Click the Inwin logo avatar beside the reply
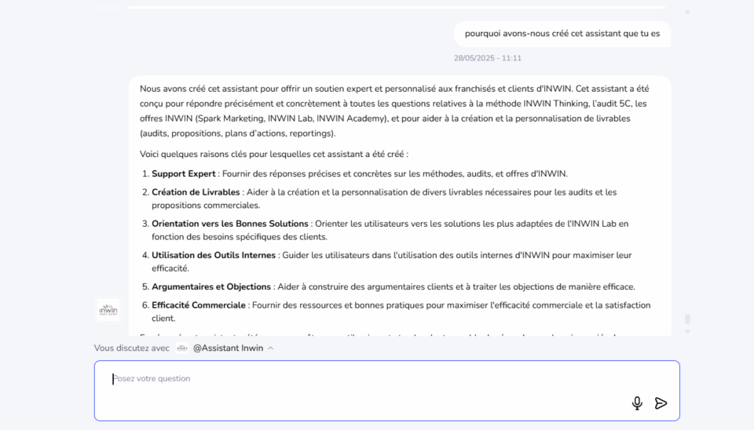The image size is (754, 430). click(x=108, y=310)
